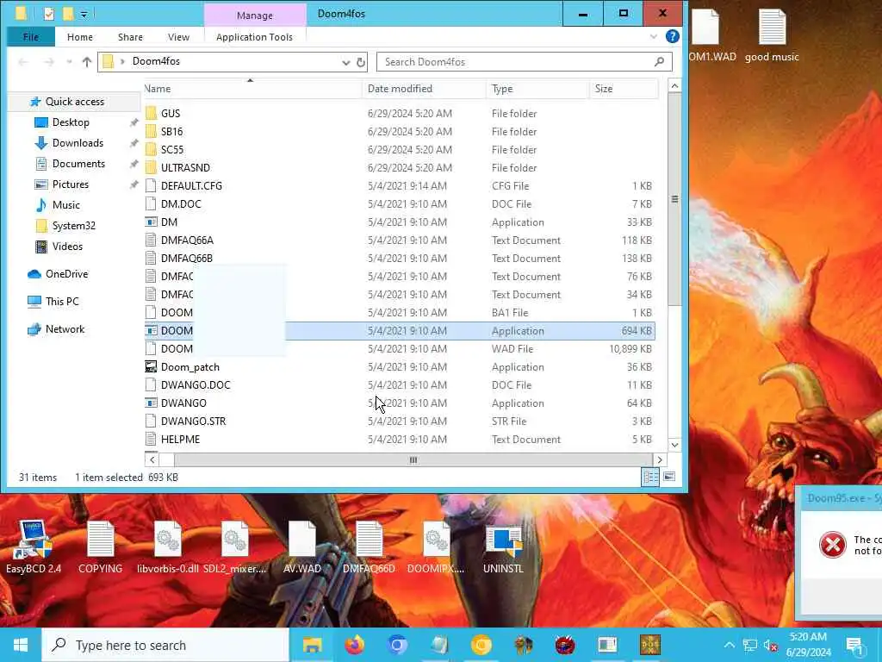This screenshot has height=662, width=882.
Task: Sort by the Type column header
Action: point(537,89)
